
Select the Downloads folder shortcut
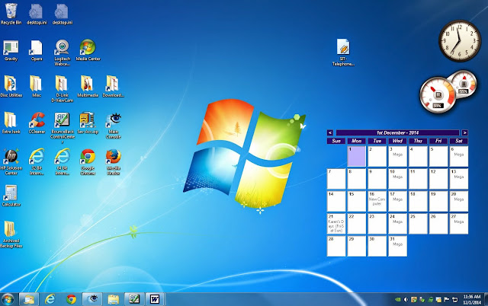(113, 86)
